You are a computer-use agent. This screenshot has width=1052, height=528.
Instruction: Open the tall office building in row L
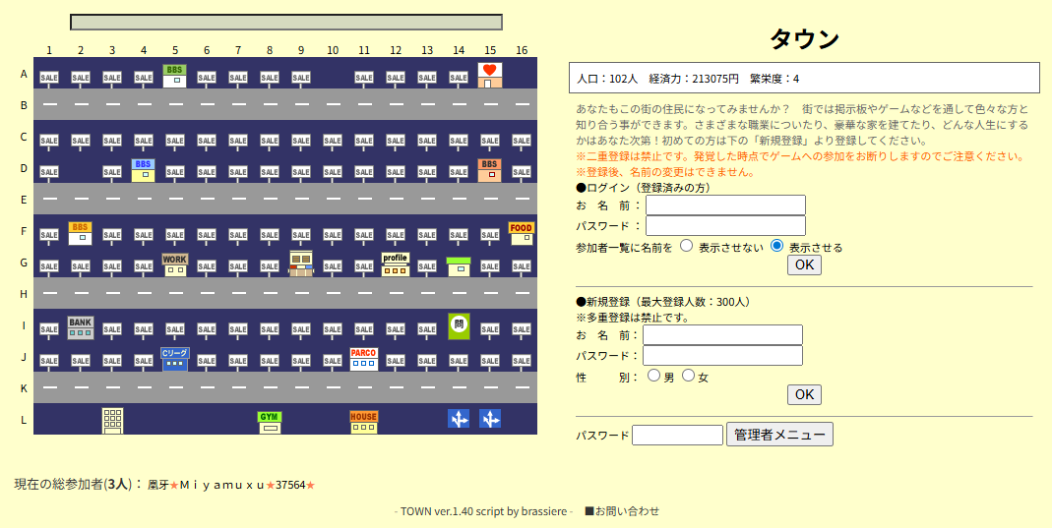pos(112,421)
